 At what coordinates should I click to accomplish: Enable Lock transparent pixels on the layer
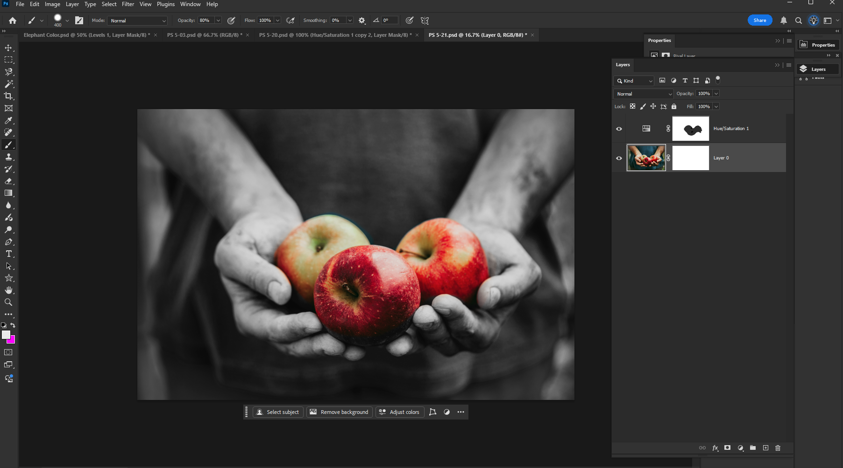(633, 106)
